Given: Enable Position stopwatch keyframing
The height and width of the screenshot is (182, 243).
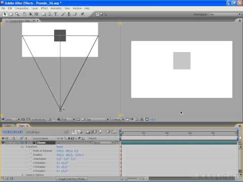Looking at the screenshot, I should pyautogui.click(x=31, y=155).
